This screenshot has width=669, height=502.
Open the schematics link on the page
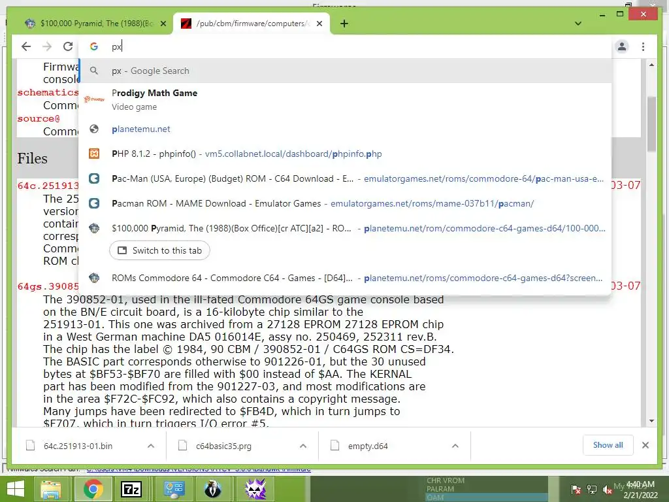[x=48, y=92]
